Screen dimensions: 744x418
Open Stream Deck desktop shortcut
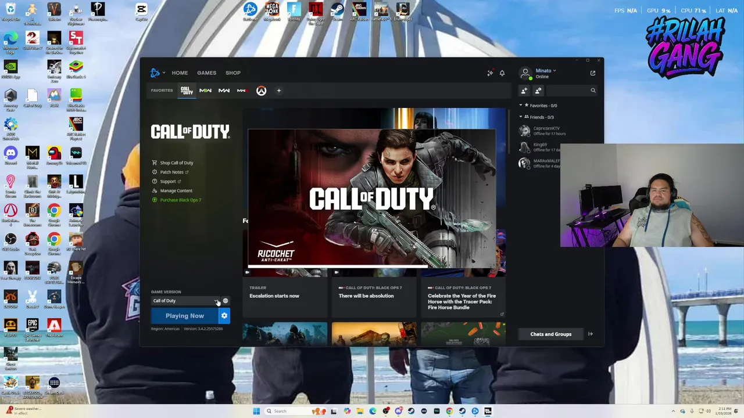(54, 385)
